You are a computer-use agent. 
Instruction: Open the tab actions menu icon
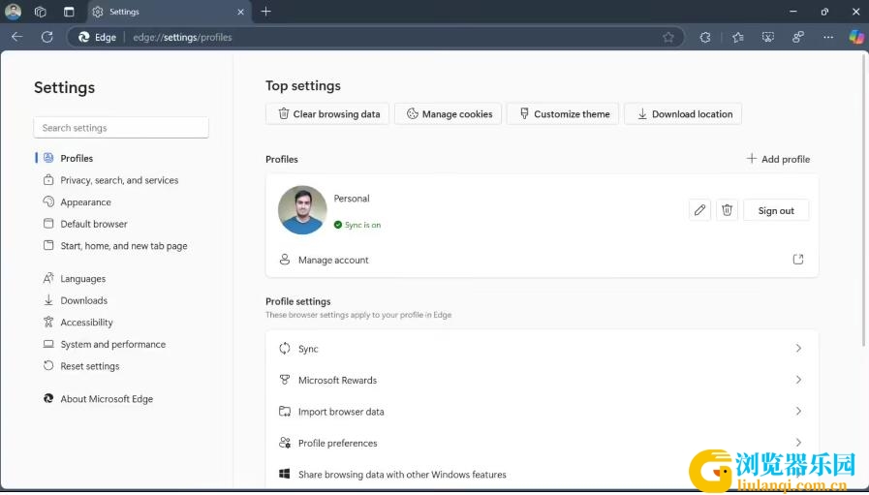pos(69,12)
